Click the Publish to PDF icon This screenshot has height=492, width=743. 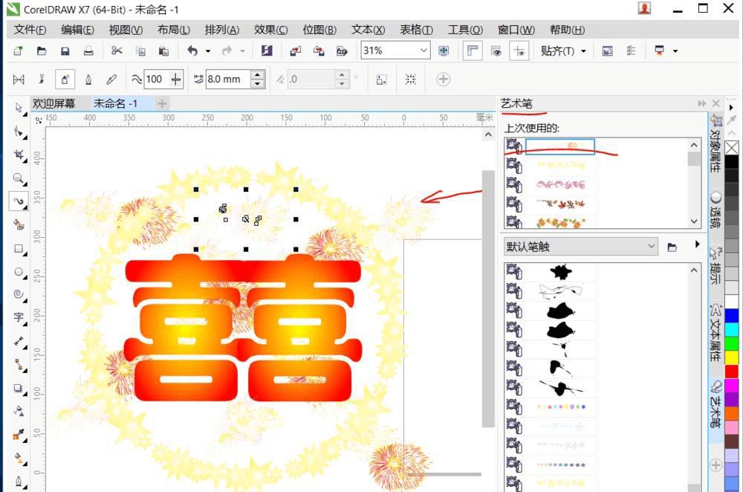pos(342,51)
